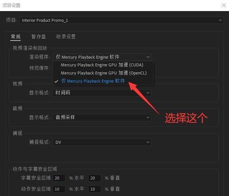The image size is (229, 196).
Task: Choose 仅 Mercury Playback Engine 软件 option
Action: [93, 81]
